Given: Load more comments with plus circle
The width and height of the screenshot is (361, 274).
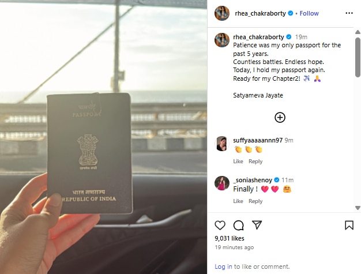Looking at the screenshot, I should click(x=280, y=118).
